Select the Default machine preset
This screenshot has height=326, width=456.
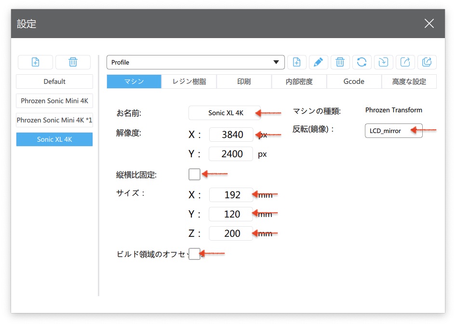coord(54,81)
